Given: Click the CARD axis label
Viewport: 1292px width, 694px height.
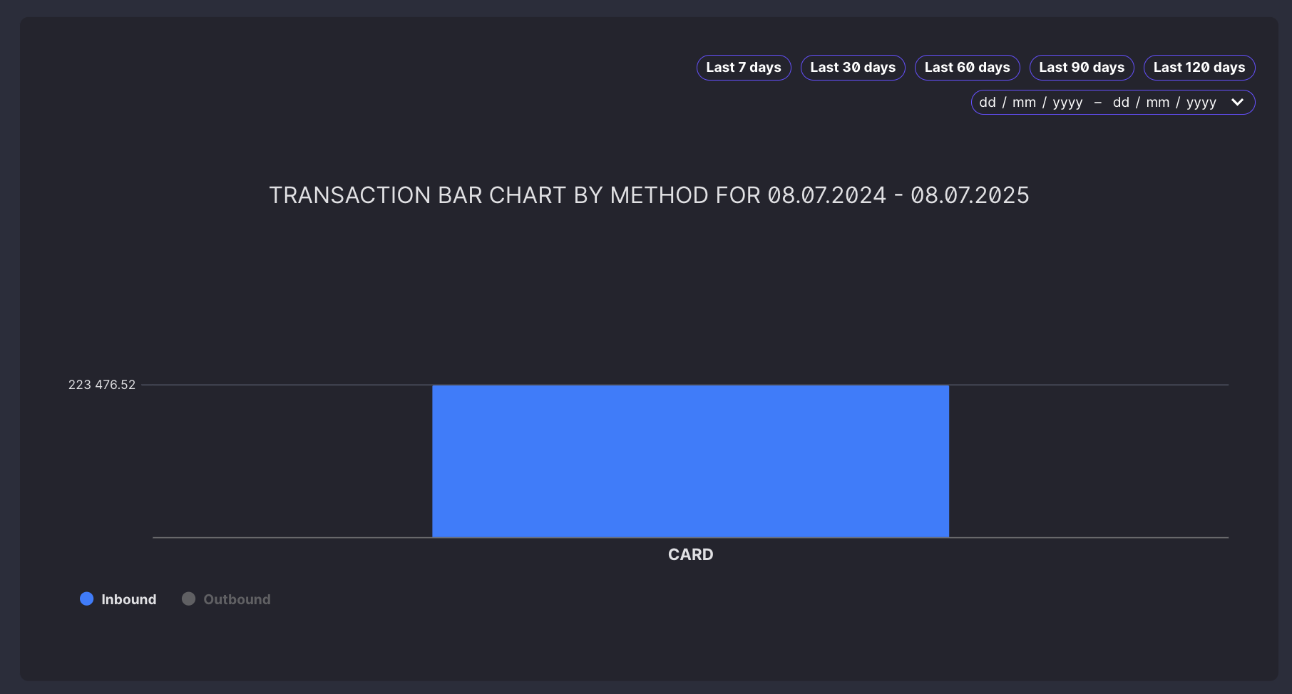Looking at the screenshot, I should pyautogui.click(x=690, y=554).
